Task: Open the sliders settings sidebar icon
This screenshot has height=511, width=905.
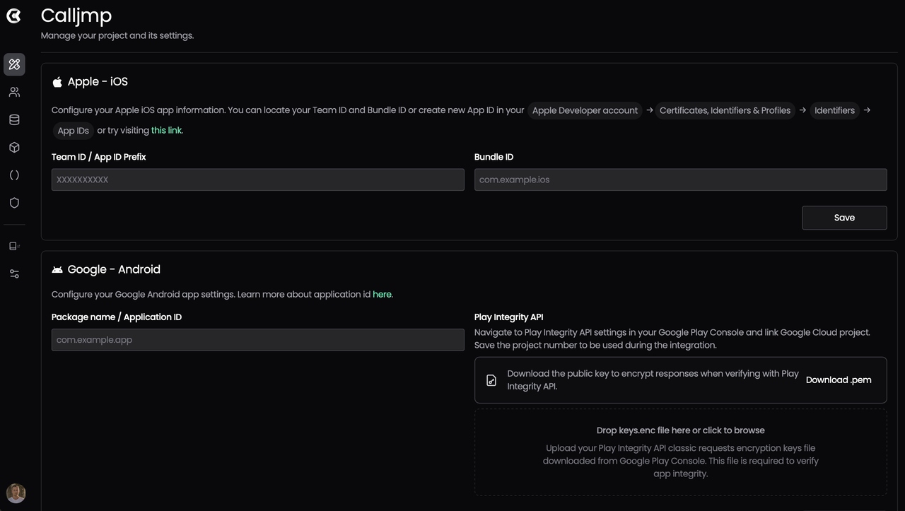Action: click(14, 274)
